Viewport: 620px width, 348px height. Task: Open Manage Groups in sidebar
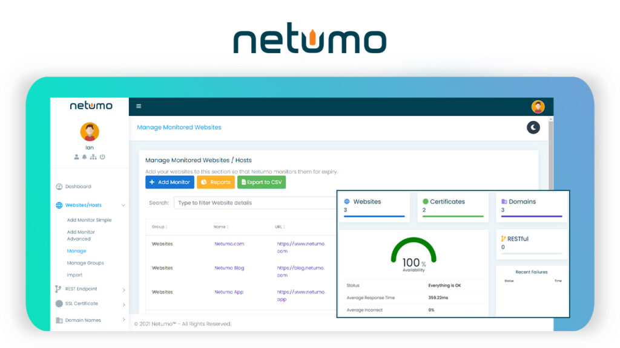[x=85, y=263]
